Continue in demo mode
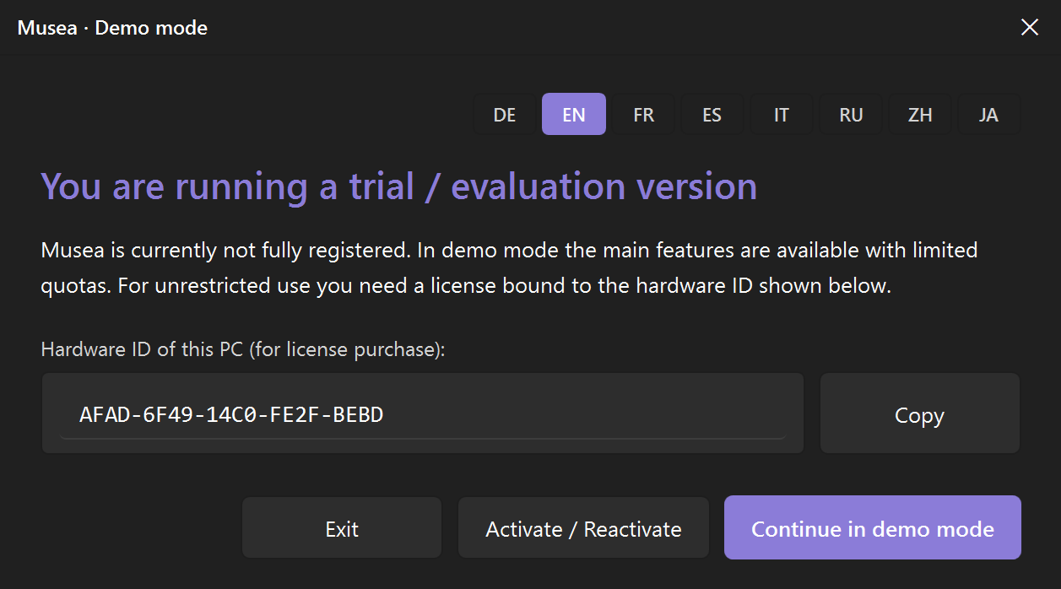The height and width of the screenshot is (589, 1061). [x=873, y=528]
